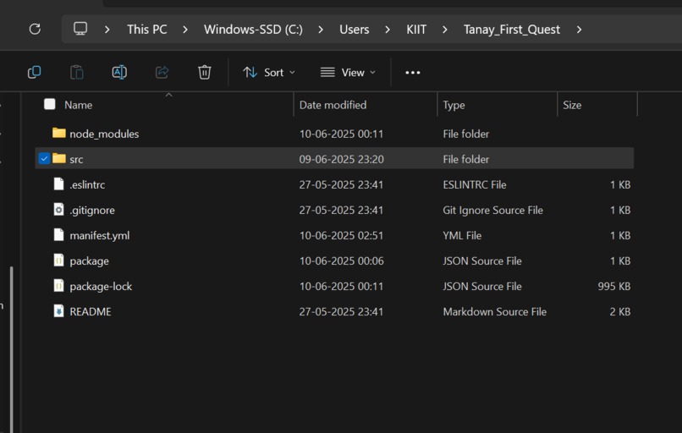
Task: Go to This PC in breadcrumb
Action: tap(147, 30)
